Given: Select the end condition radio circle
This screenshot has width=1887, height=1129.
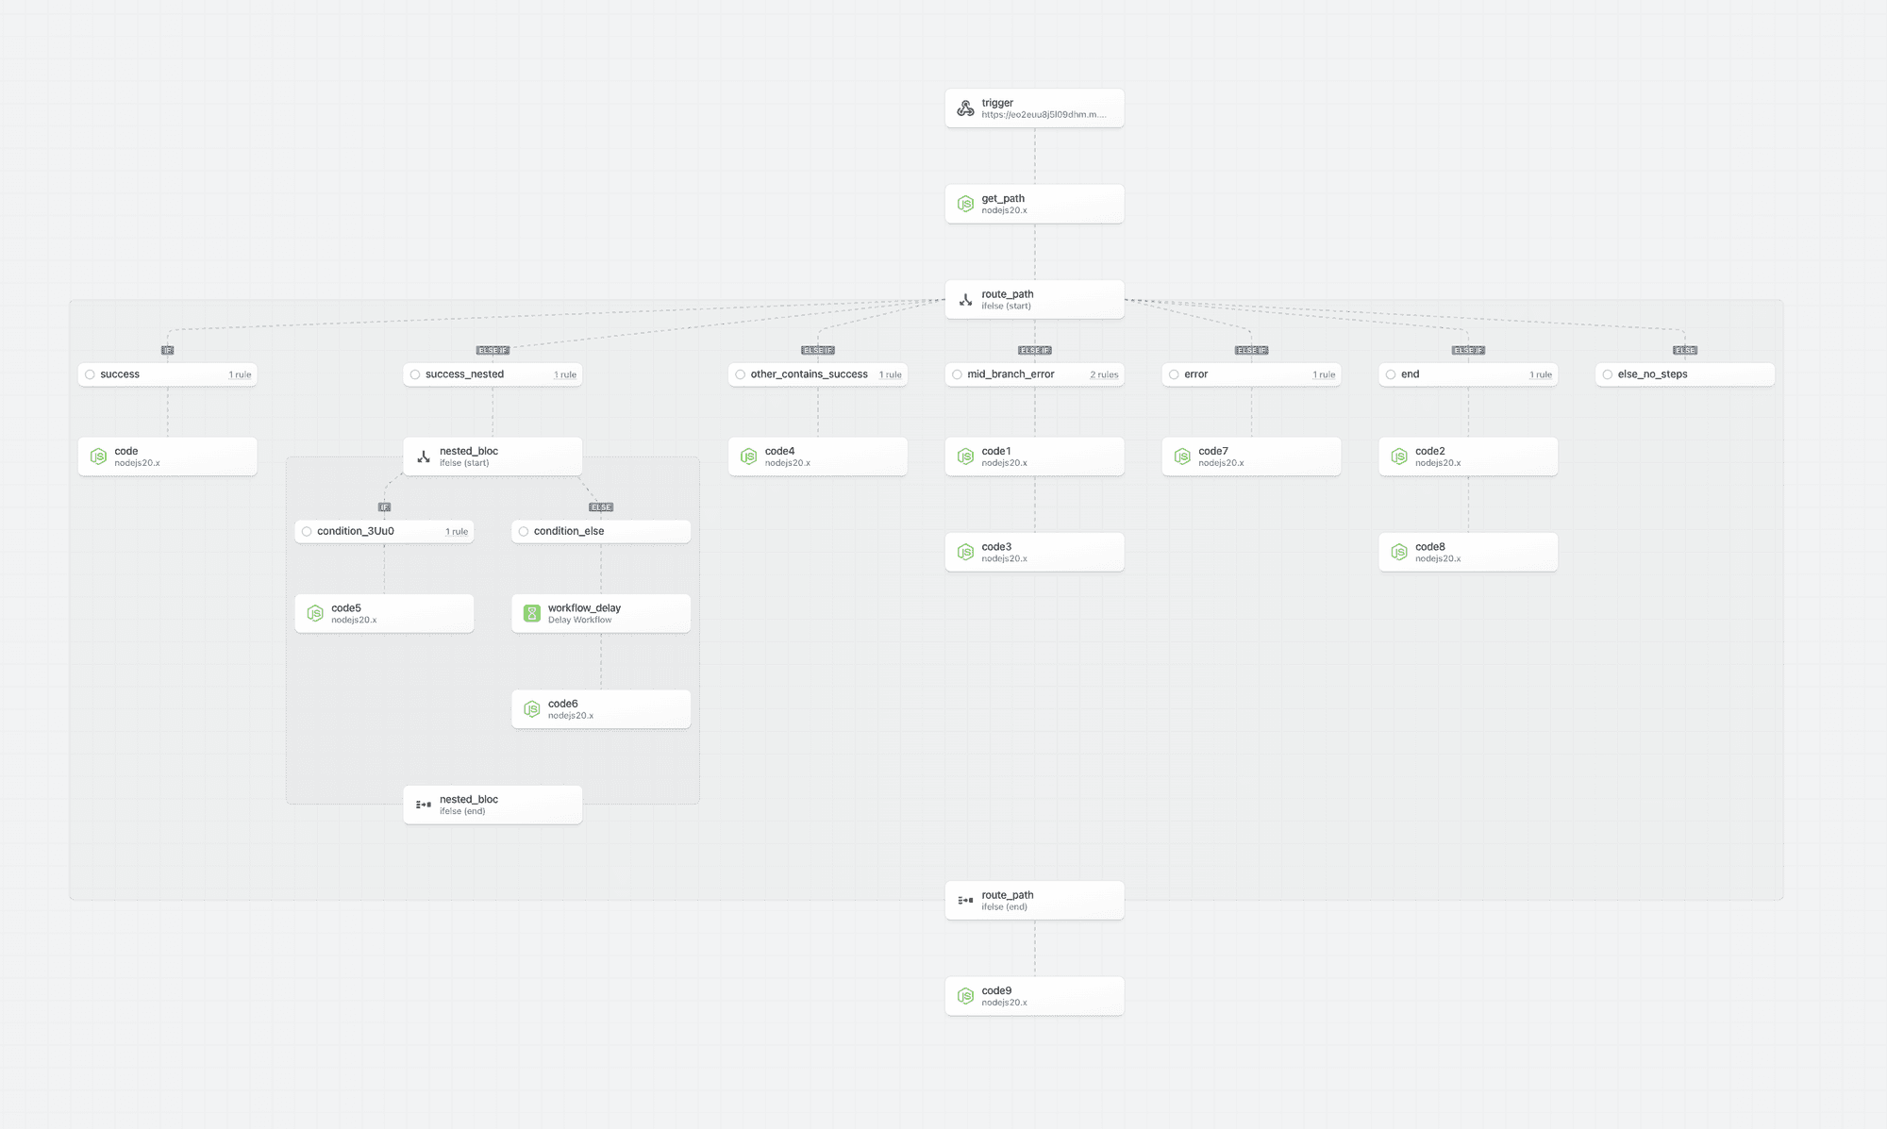Looking at the screenshot, I should pos(1391,374).
